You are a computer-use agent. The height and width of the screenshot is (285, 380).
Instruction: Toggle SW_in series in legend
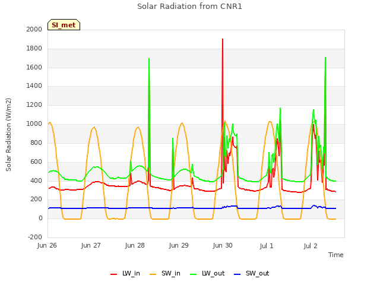(165, 273)
